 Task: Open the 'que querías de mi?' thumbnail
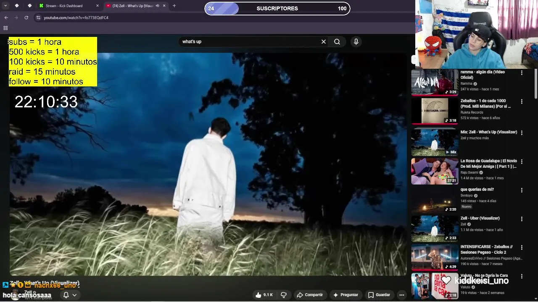[x=435, y=200]
